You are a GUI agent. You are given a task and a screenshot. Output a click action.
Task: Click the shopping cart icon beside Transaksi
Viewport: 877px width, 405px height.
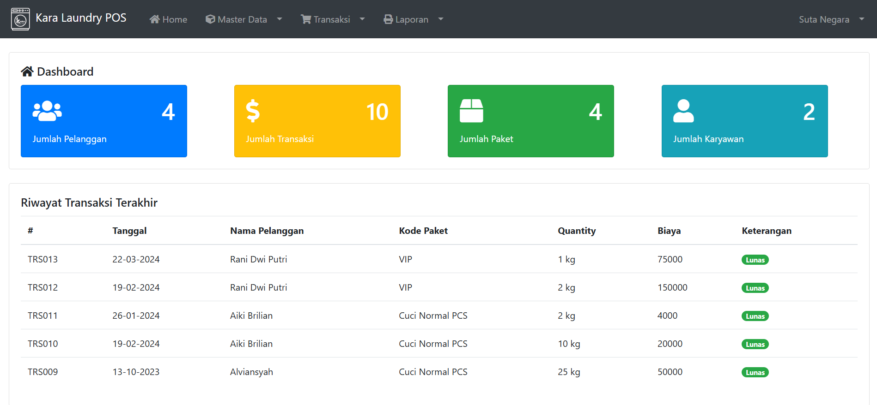tap(306, 19)
